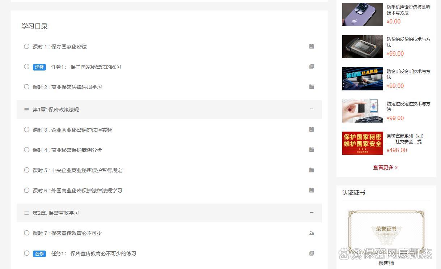Click the picture icon for 课时 7 保密宣传教育必不可少
The width and height of the screenshot is (441, 269).
pos(311,233)
